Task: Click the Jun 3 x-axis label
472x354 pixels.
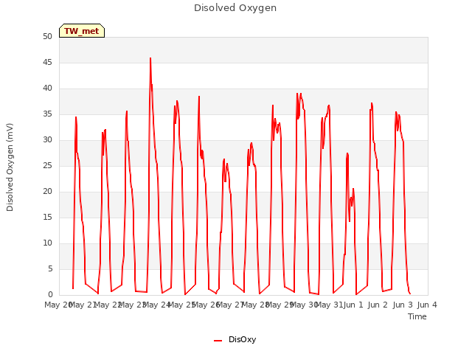Action: tap(403, 305)
